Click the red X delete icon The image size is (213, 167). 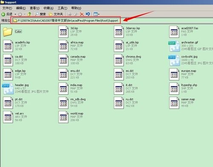[x=82, y=14]
